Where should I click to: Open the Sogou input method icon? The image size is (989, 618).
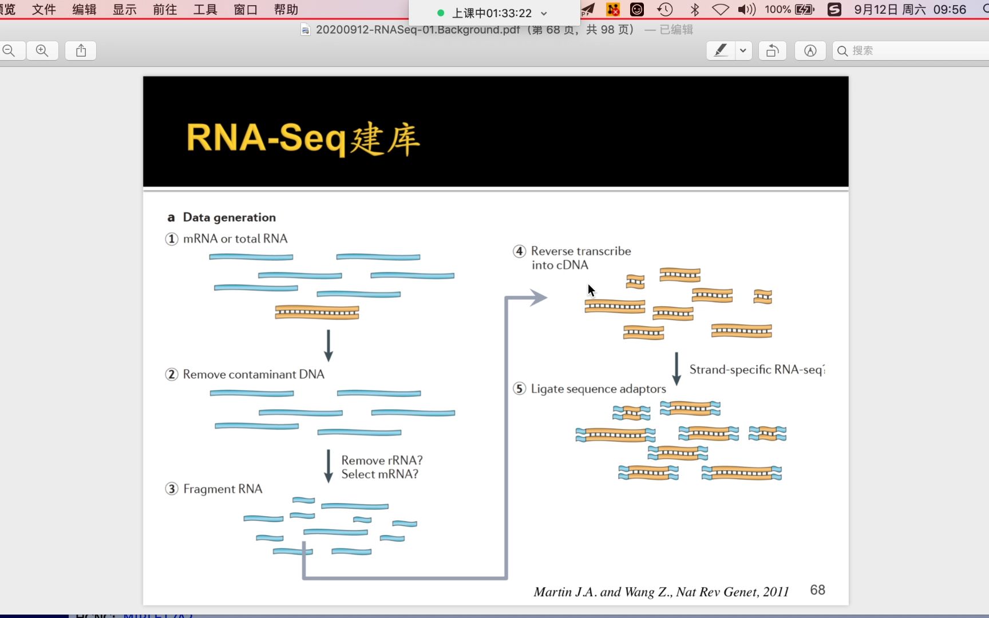[x=834, y=9]
